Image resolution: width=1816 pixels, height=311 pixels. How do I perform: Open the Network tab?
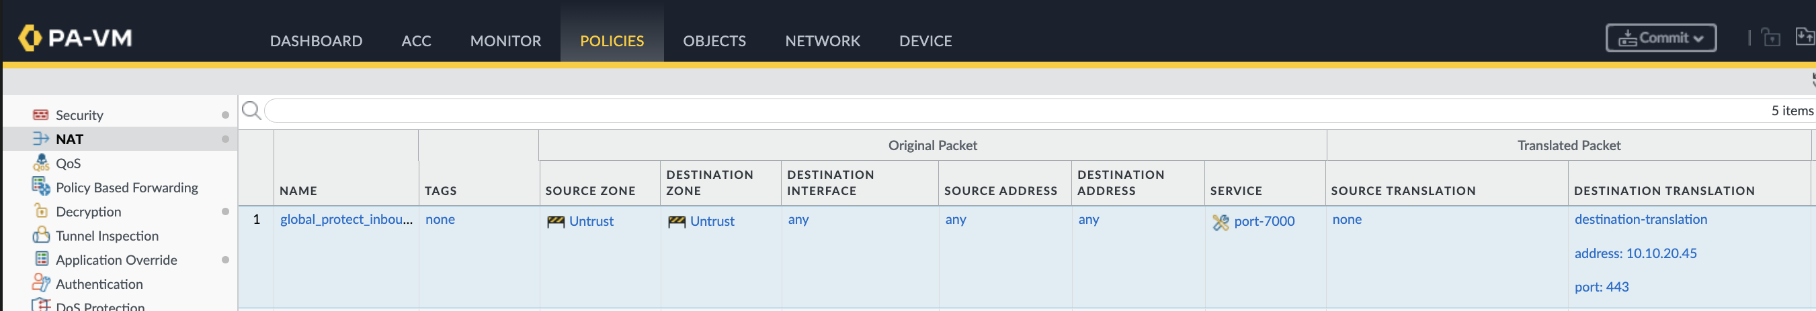point(823,41)
